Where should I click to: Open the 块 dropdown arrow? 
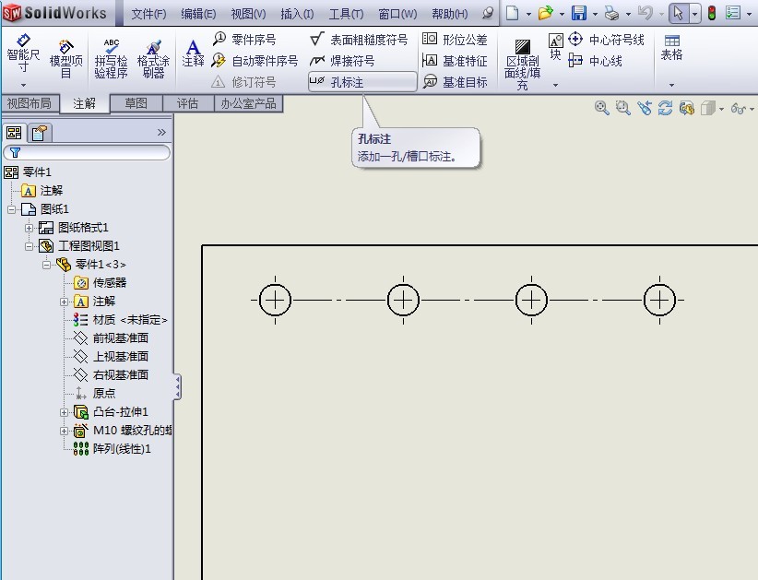coord(555,85)
